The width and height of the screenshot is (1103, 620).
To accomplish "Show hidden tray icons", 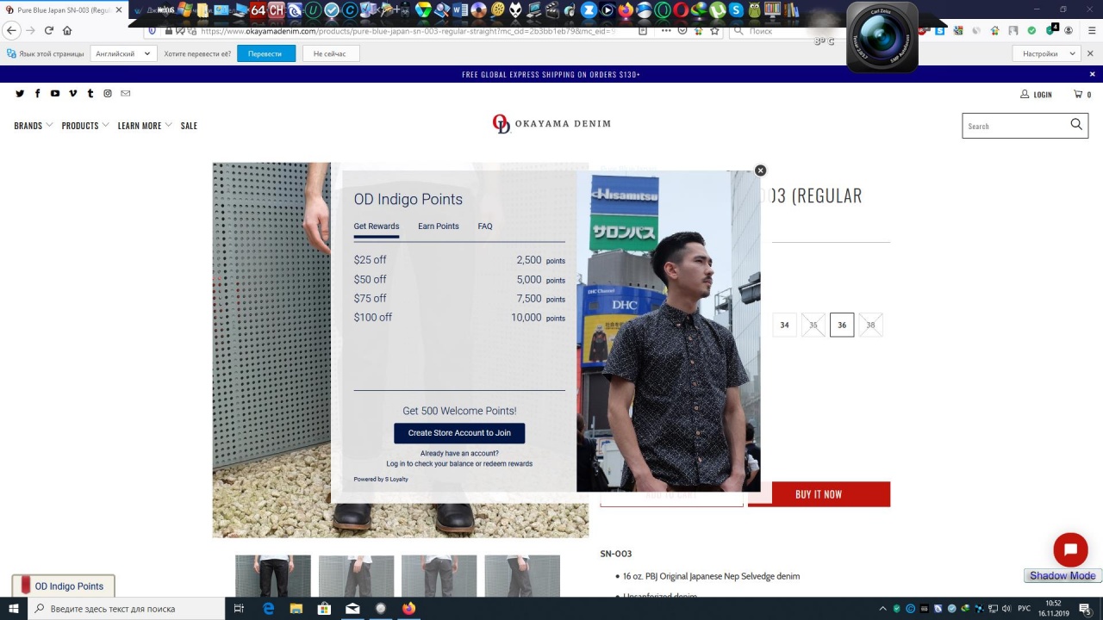I will tap(883, 609).
